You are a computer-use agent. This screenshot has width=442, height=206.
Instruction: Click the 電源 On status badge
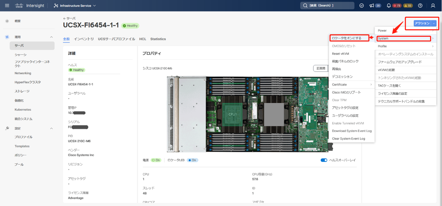156,160
